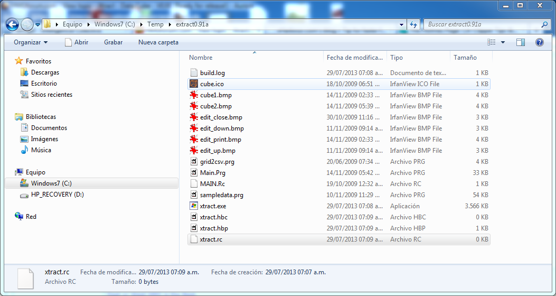The height and width of the screenshot is (296, 556).
Task: Toggle the preview pane icon
Action: point(520,42)
